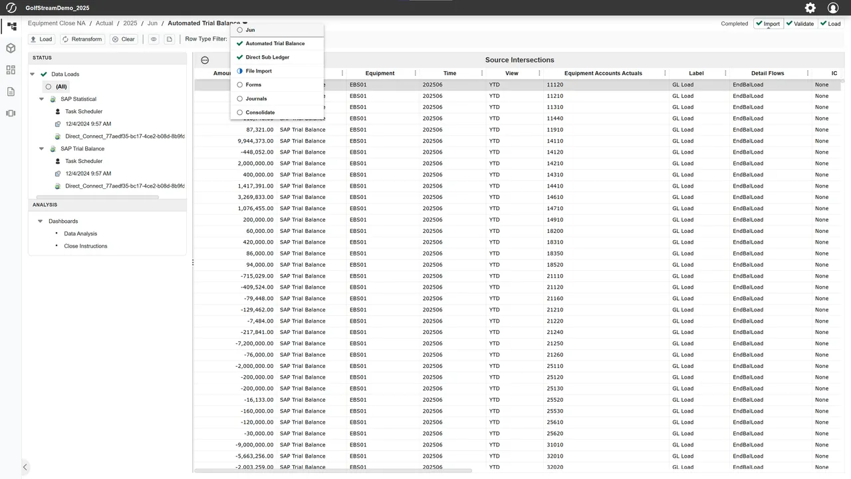This screenshot has height=479, width=851.
Task: Click the timestamp icon under SAP Statistical
Action: (58, 124)
